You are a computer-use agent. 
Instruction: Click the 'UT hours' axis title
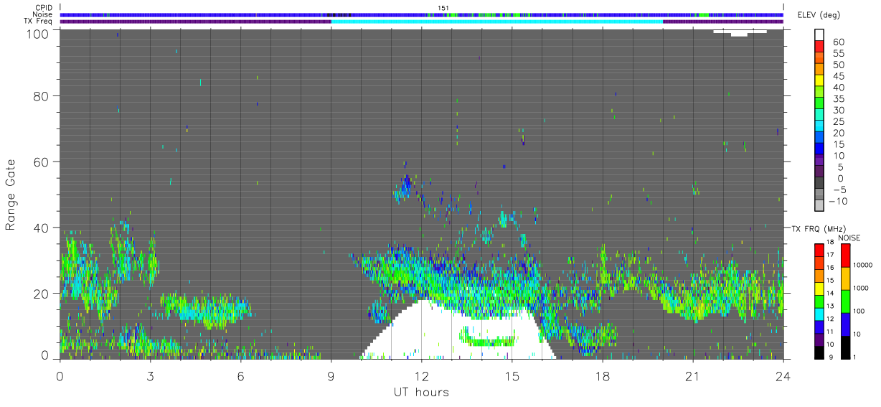tap(421, 393)
